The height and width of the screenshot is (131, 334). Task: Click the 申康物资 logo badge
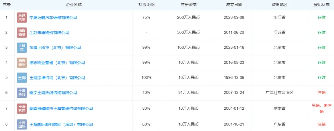tap(22, 32)
